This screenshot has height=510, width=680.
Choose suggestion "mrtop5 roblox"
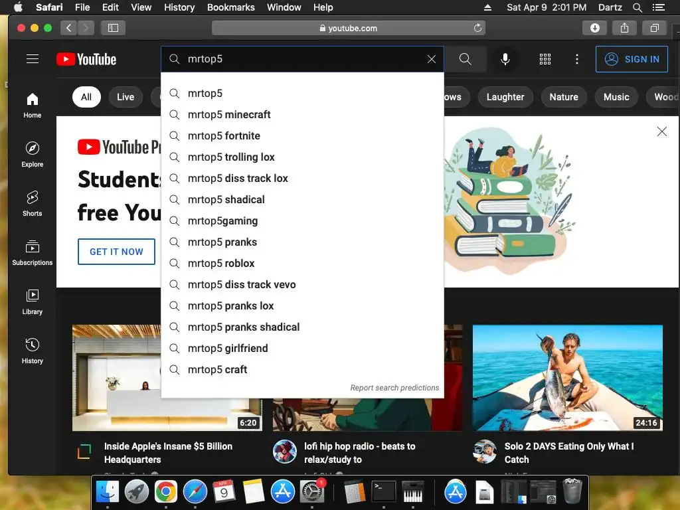click(x=302, y=263)
